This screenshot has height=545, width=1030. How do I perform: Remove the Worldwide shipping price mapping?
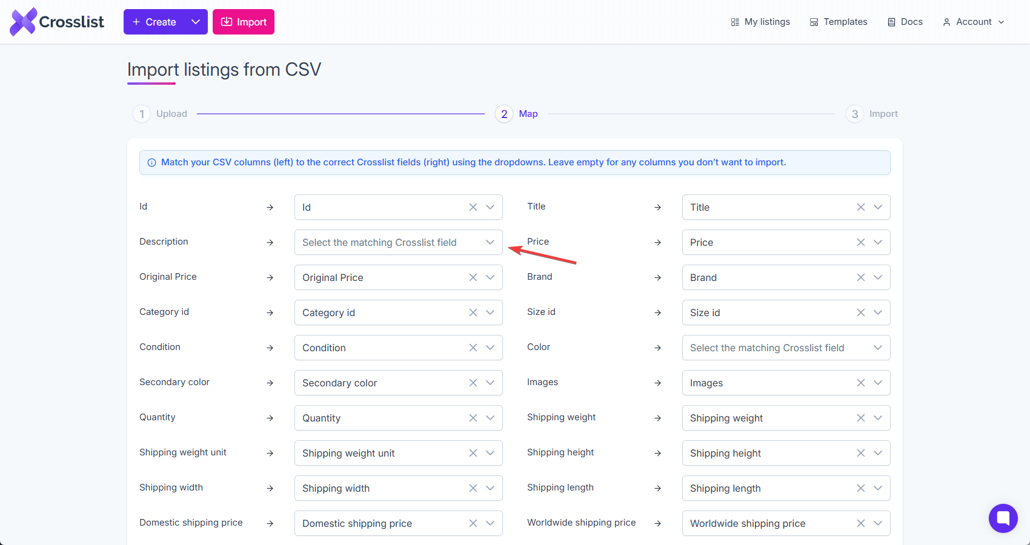click(860, 523)
